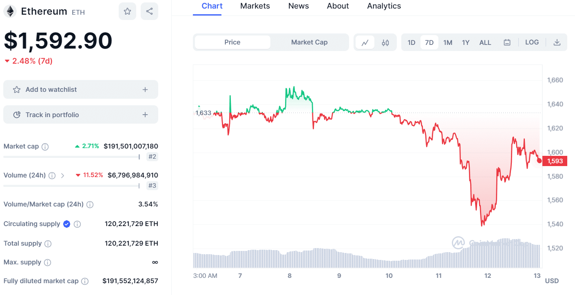Image resolution: width=575 pixels, height=295 pixels.
Task: Click the 1,633 opening price label
Action: click(x=203, y=113)
